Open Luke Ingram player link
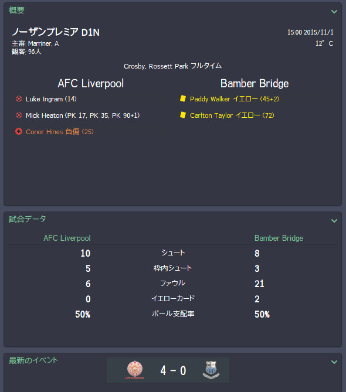 (x=44, y=99)
